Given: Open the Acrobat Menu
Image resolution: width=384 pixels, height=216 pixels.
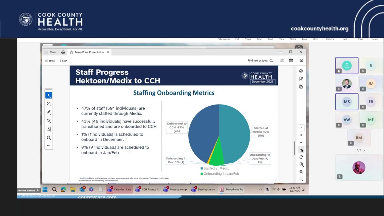Looking at the screenshot, I should click(50, 52).
